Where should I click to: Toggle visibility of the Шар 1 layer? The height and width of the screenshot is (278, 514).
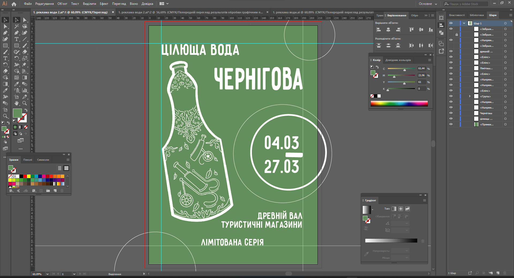tap(451, 23)
